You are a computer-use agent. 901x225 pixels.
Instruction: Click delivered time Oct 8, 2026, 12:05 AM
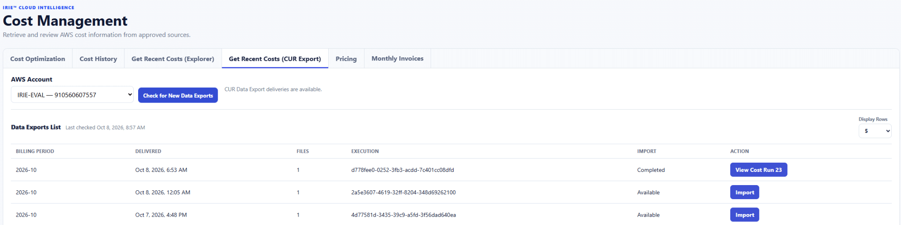pyautogui.click(x=163, y=193)
